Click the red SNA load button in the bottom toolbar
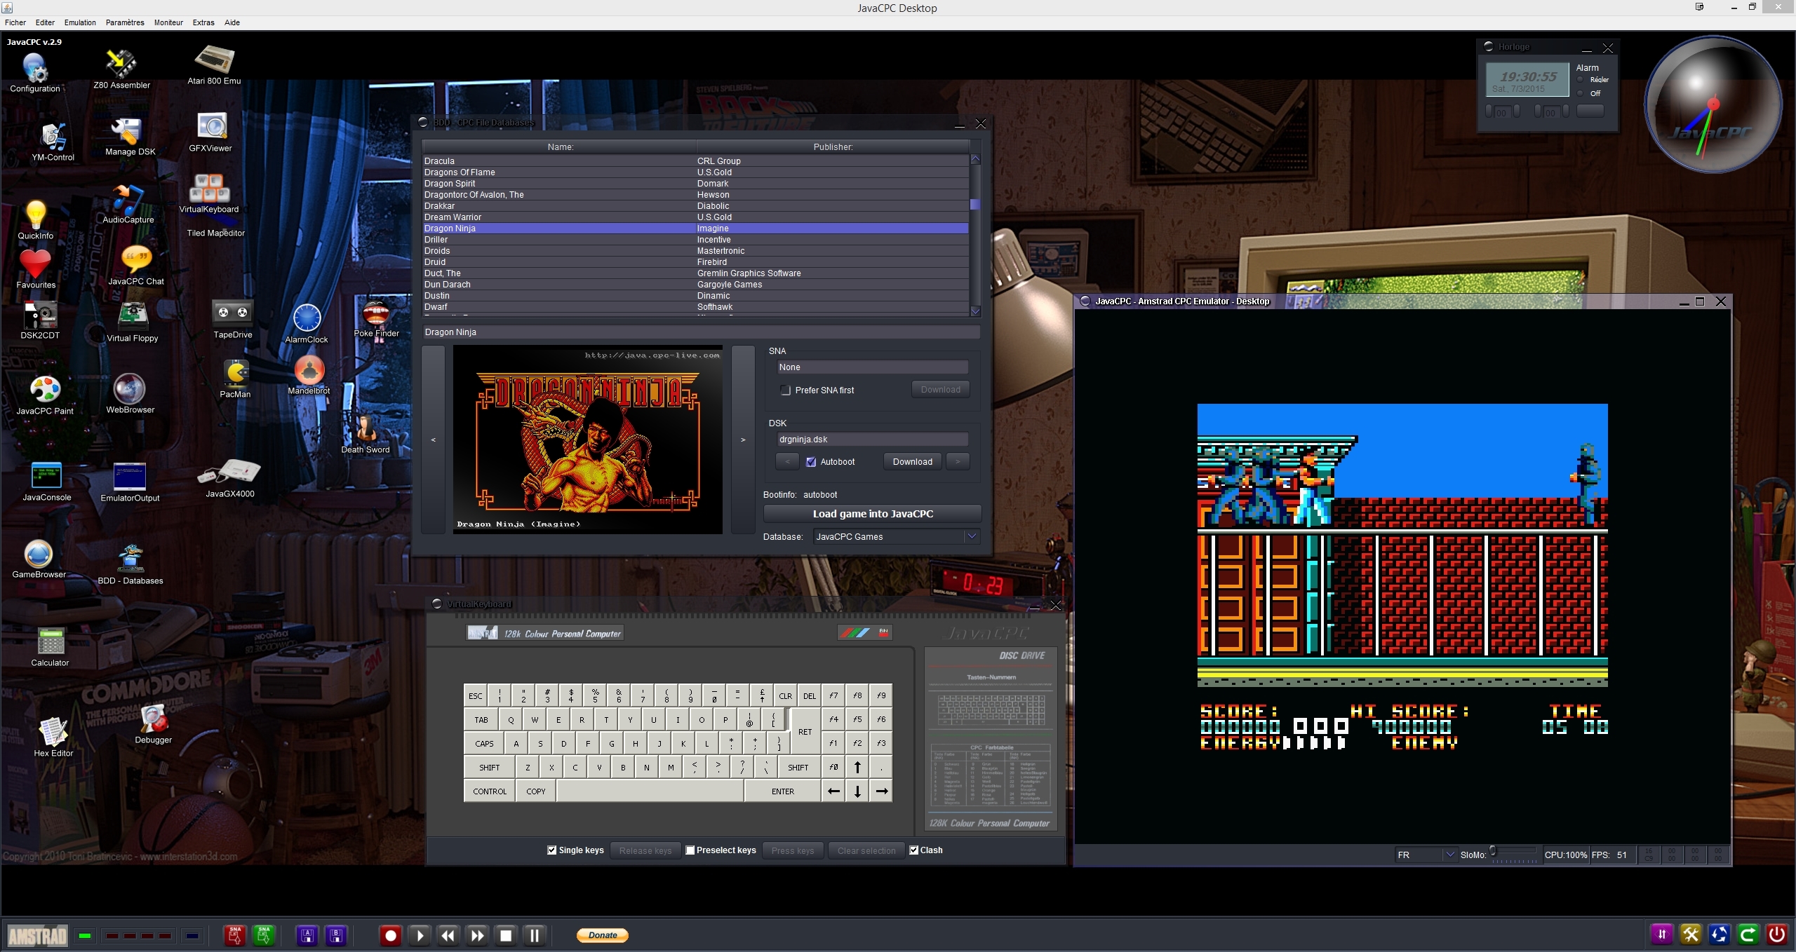 click(235, 935)
